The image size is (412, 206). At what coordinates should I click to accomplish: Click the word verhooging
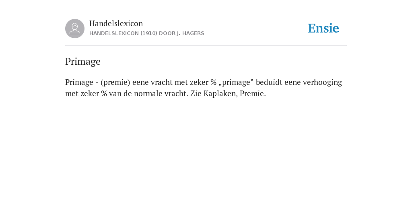coord(322,82)
